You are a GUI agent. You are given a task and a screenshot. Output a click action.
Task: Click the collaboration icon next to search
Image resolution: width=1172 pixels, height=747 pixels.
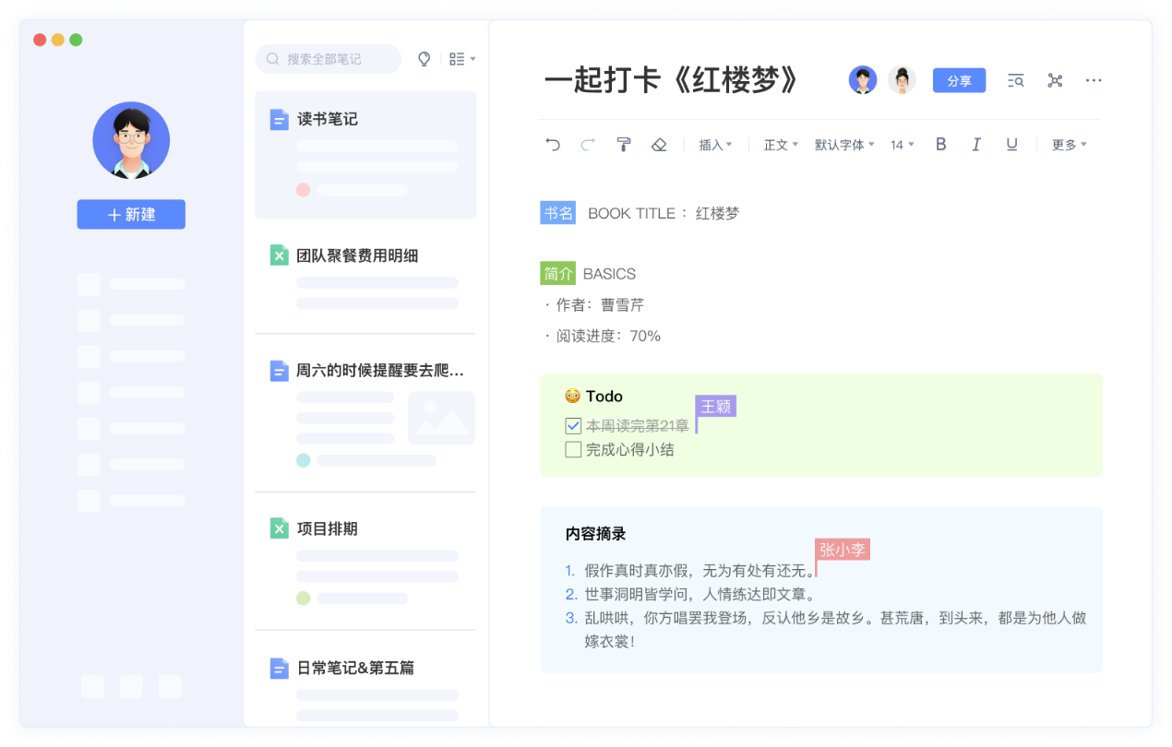1055,80
